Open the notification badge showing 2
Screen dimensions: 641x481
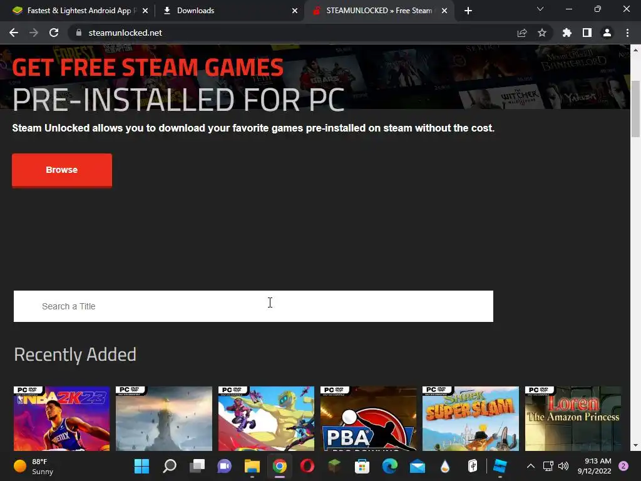(623, 466)
